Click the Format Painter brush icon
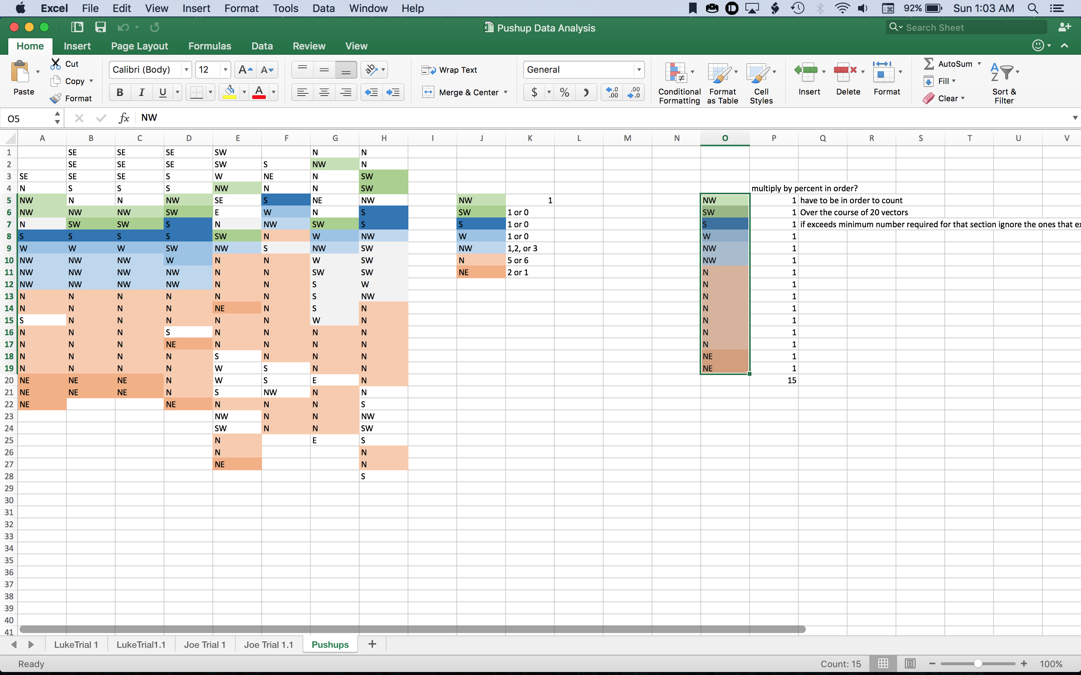Viewport: 1081px width, 675px height. tap(56, 98)
